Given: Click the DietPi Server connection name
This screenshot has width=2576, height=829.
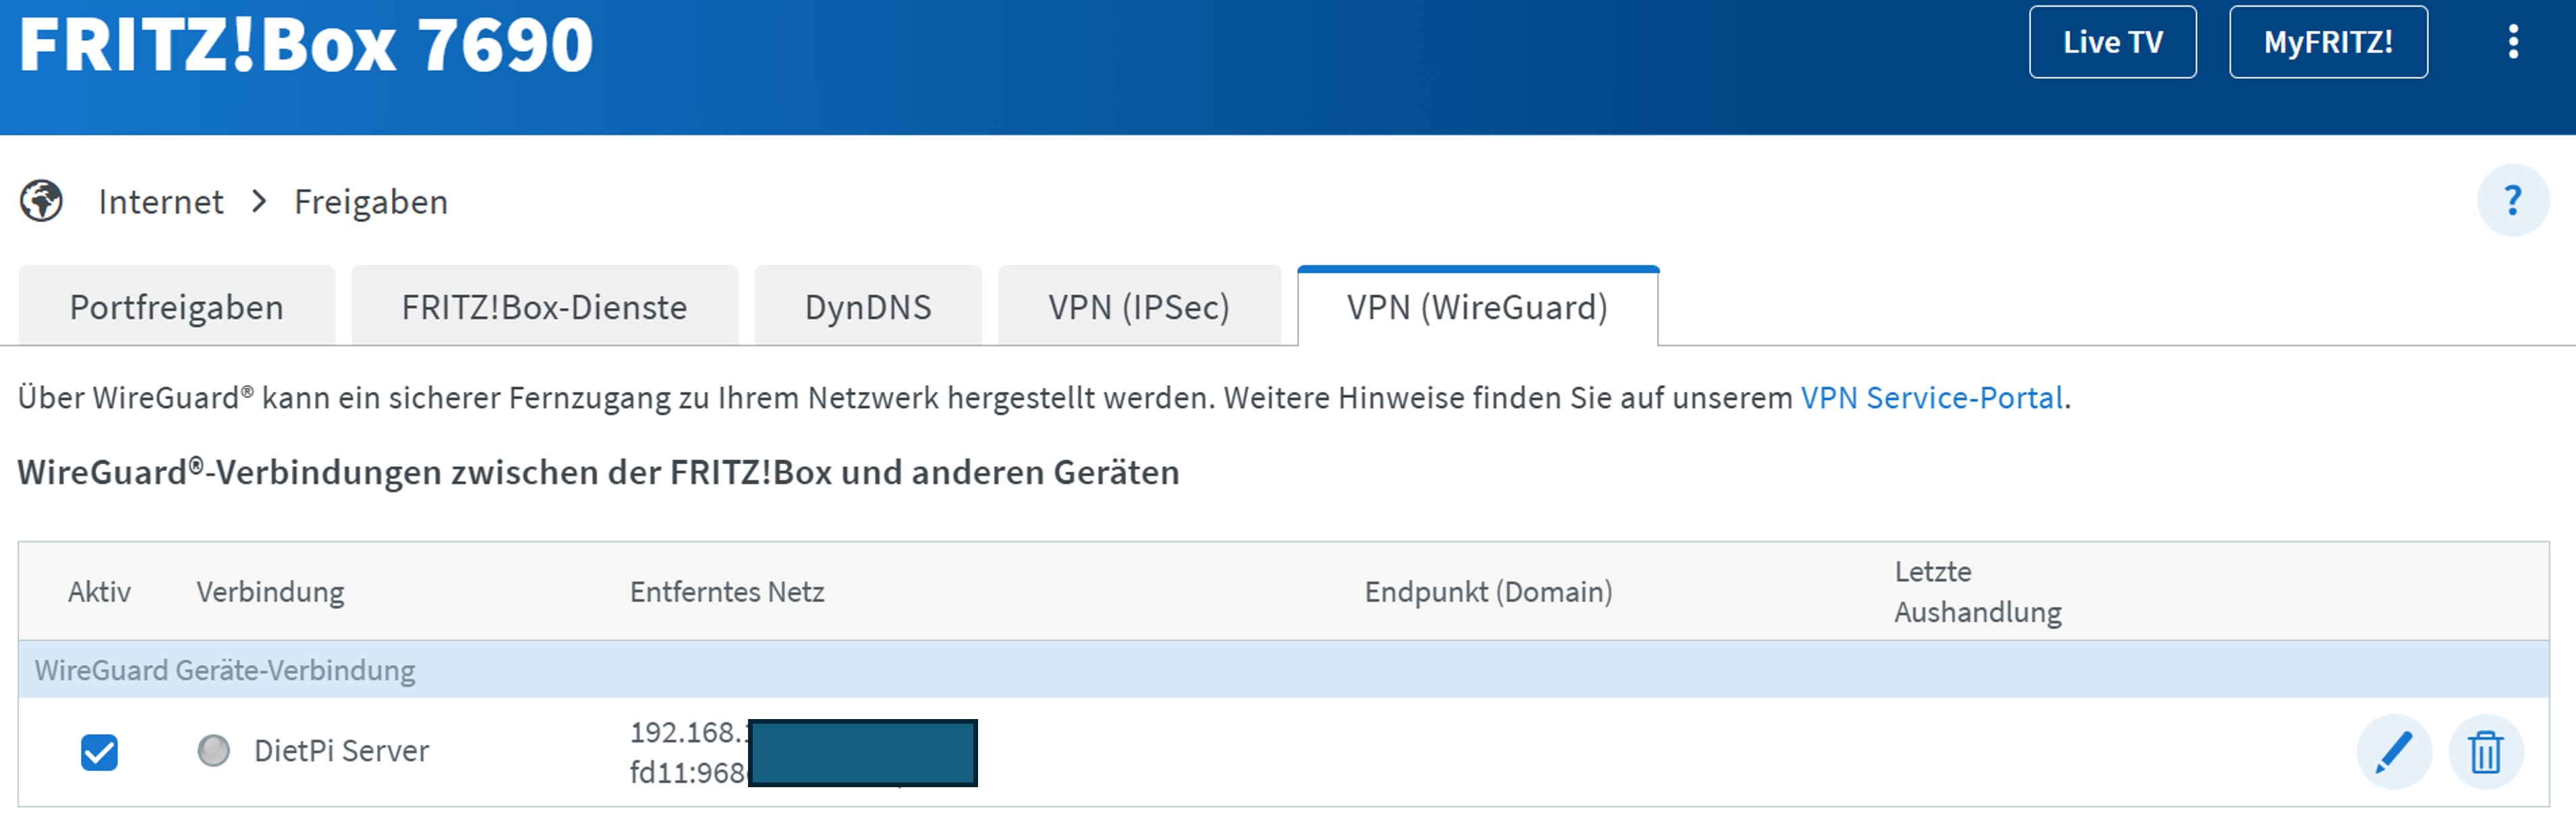Looking at the screenshot, I should click(341, 751).
